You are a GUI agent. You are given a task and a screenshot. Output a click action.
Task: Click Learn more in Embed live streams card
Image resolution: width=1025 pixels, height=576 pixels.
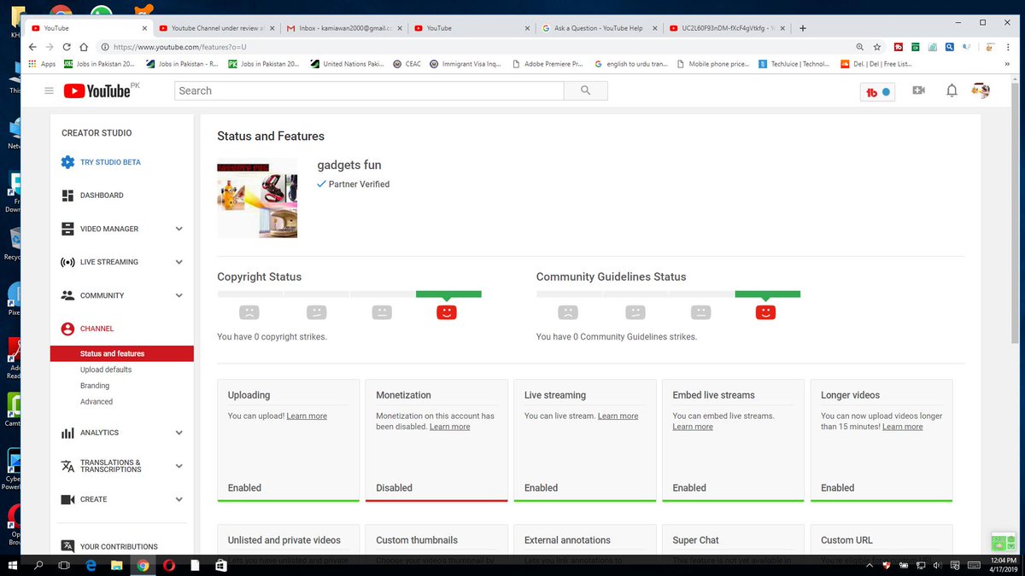pos(693,427)
